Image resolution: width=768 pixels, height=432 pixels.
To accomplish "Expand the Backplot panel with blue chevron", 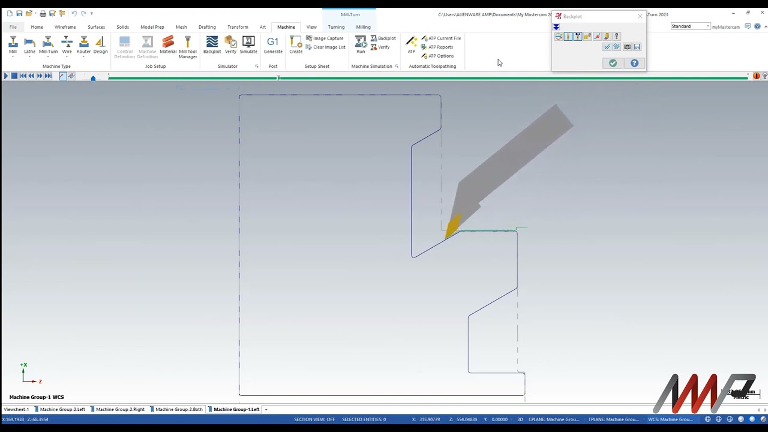I will 556,27.
